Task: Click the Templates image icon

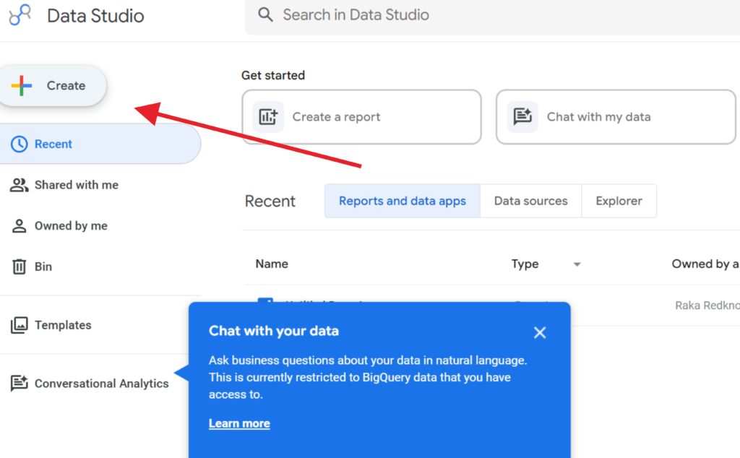Action: pyautogui.click(x=20, y=325)
